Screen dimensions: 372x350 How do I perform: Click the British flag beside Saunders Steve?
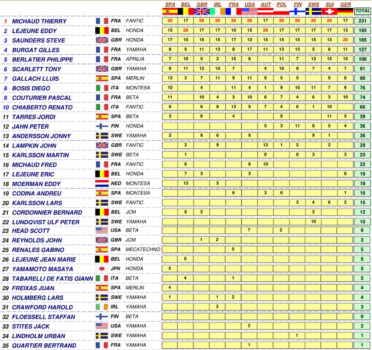coord(102,40)
